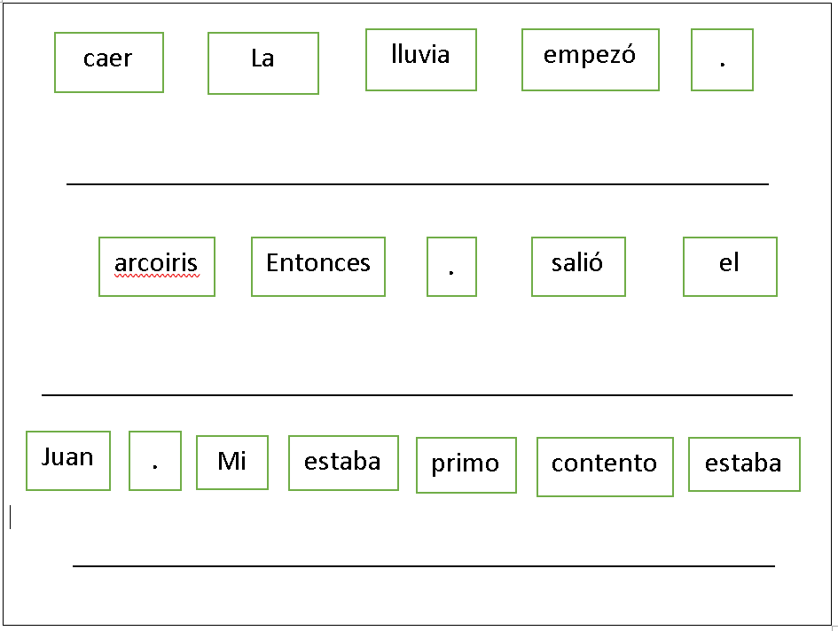Screen dimensions: 838x631
Task: Select the 'caer' word box
Action: (109, 63)
